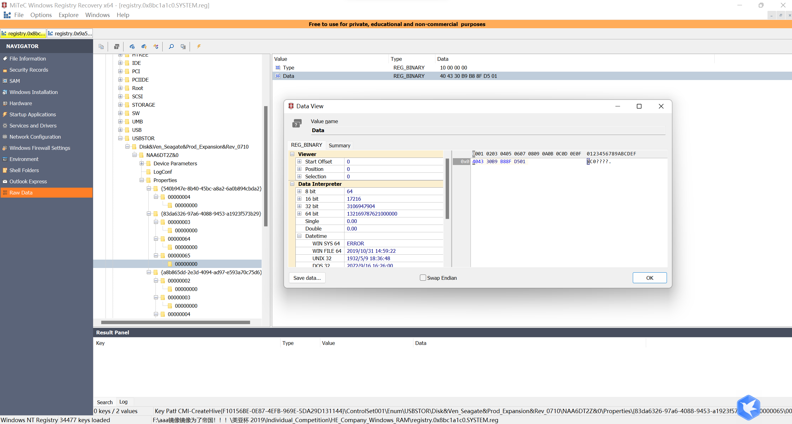Click the orange lightning bolt toolbar icon

[199, 47]
